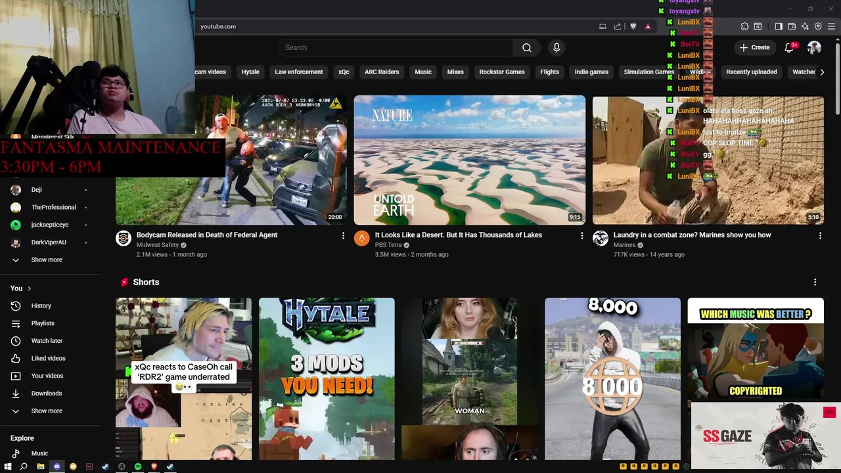Open the Shorts shelf three-dot menu
This screenshot has height=473, width=841.
coord(815,282)
